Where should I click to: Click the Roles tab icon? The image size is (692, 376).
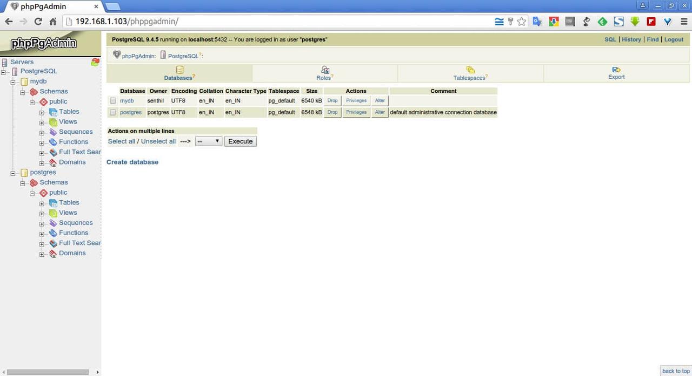coord(325,70)
